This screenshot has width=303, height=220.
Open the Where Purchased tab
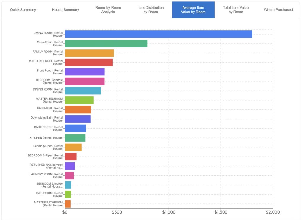point(278,10)
